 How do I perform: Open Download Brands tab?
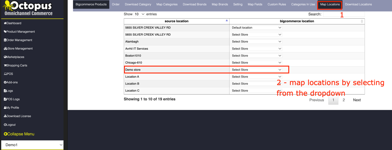pyautogui.click(x=195, y=4)
